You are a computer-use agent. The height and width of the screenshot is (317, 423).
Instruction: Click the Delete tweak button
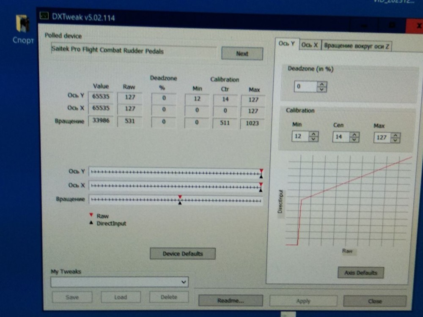(169, 297)
